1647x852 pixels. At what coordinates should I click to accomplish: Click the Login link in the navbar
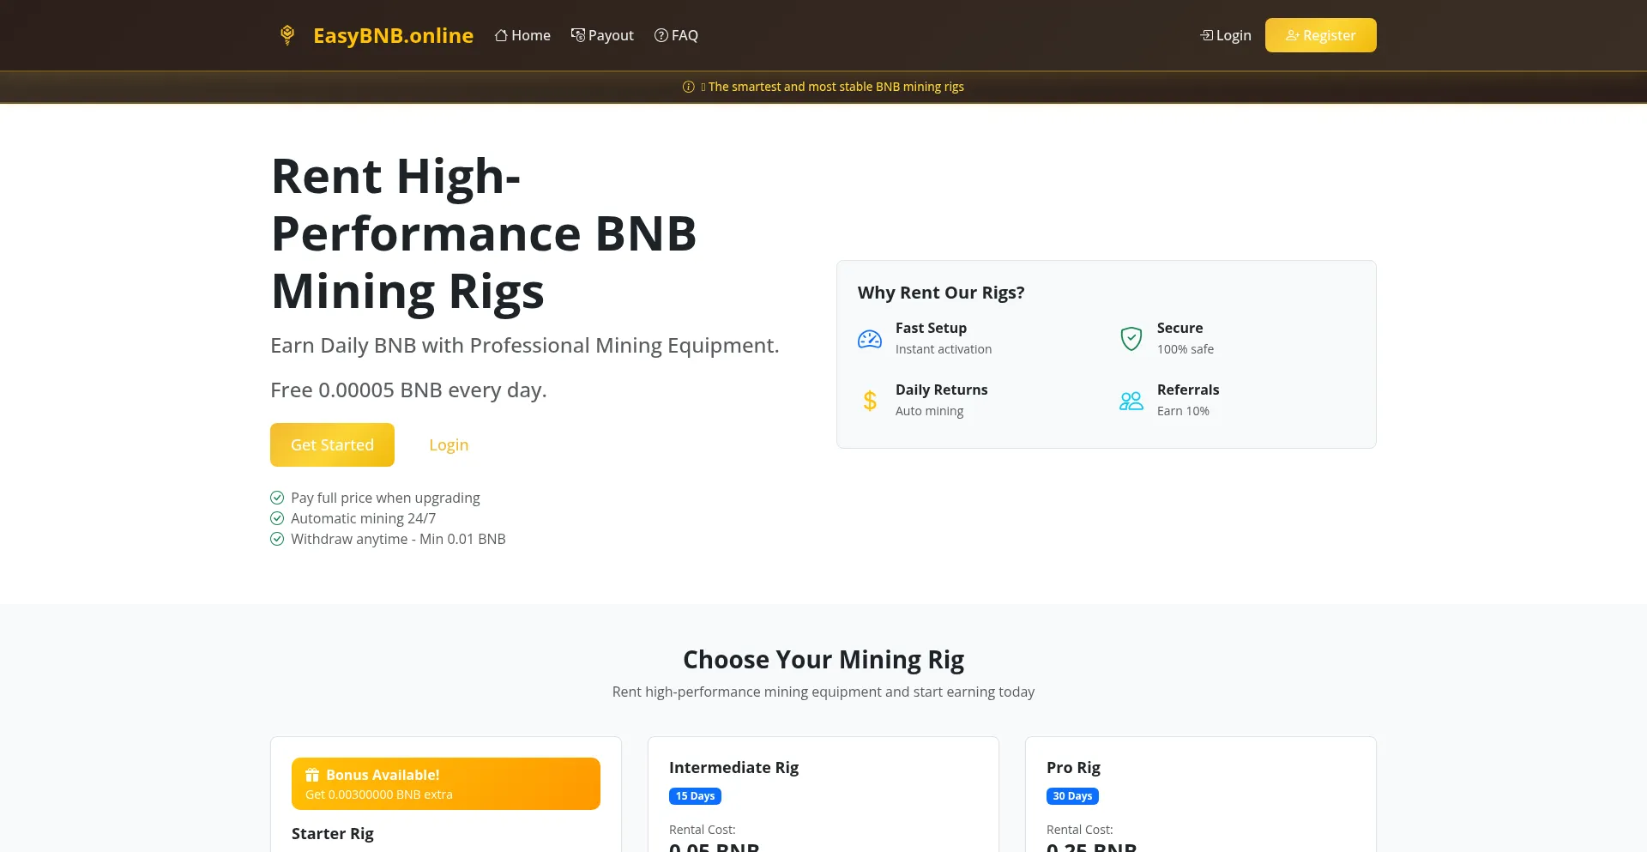(x=1226, y=35)
